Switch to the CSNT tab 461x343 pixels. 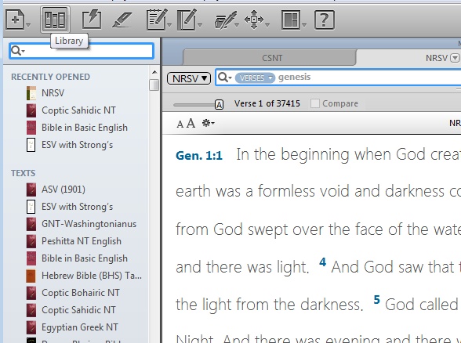[x=270, y=58]
